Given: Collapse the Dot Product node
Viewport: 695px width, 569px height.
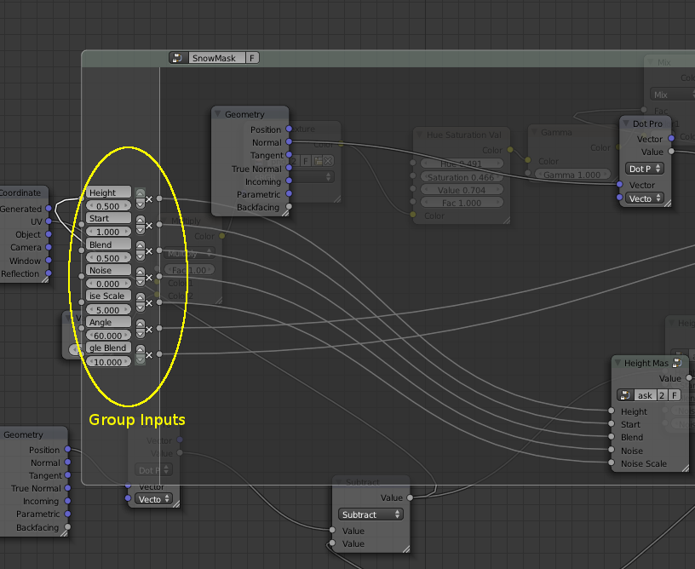Looking at the screenshot, I should [x=626, y=124].
